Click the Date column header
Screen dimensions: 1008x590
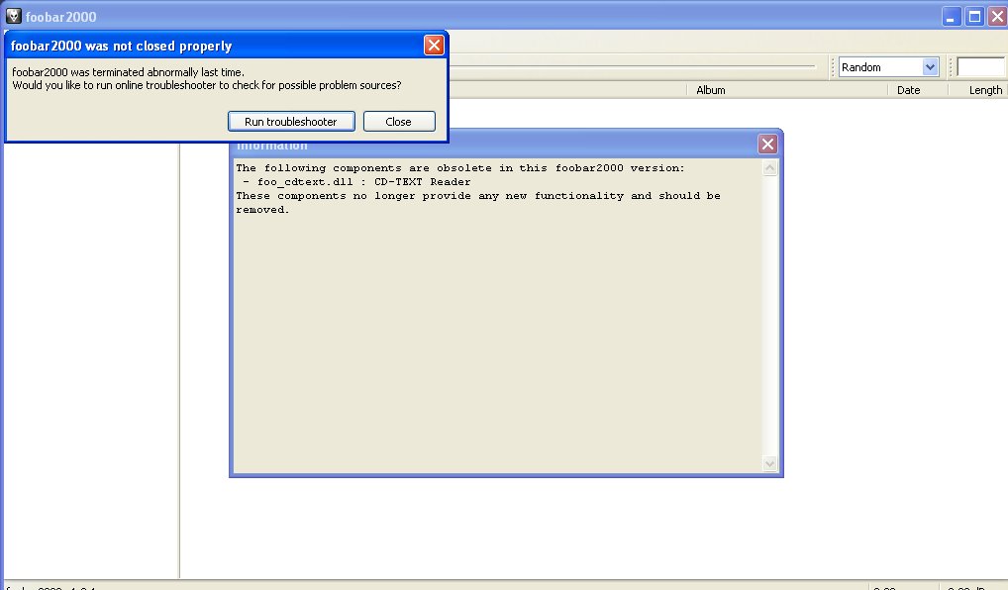[x=908, y=90]
